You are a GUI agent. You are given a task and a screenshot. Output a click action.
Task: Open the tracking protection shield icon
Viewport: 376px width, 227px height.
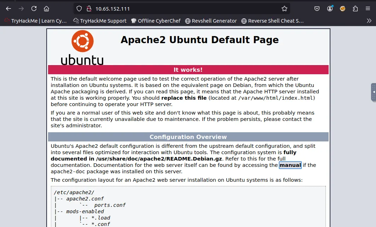point(79,8)
